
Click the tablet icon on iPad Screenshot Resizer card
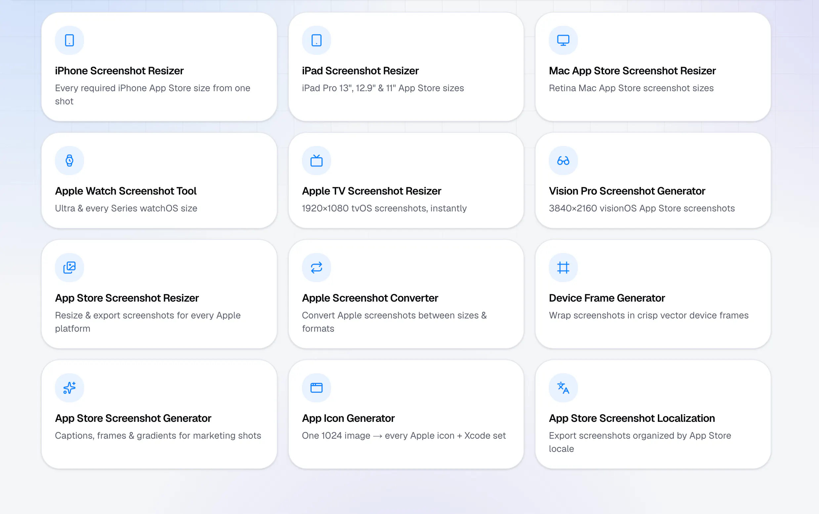tap(316, 40)
